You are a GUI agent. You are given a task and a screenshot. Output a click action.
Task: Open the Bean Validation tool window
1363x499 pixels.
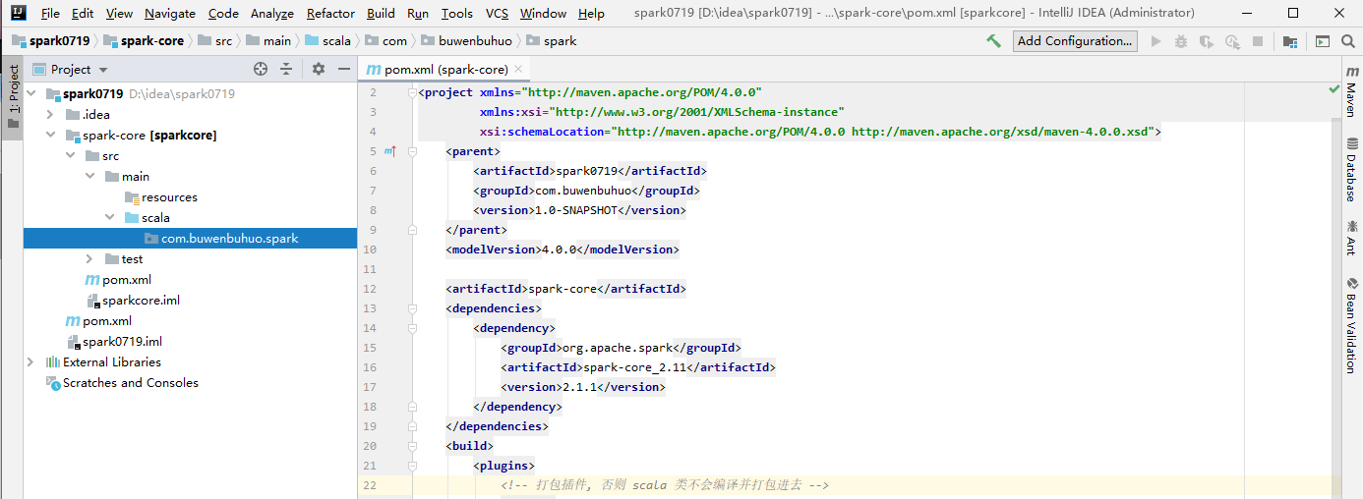(1351, 326)
